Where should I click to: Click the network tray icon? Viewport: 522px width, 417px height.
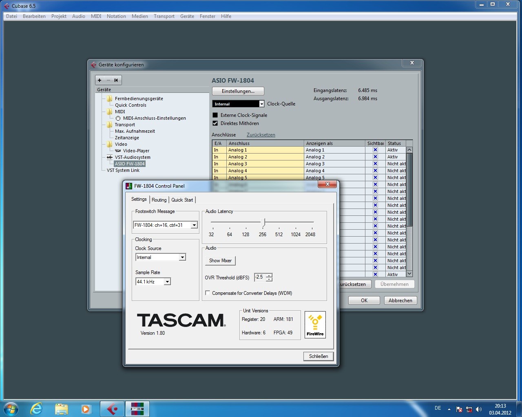click(x=469, y=409)
